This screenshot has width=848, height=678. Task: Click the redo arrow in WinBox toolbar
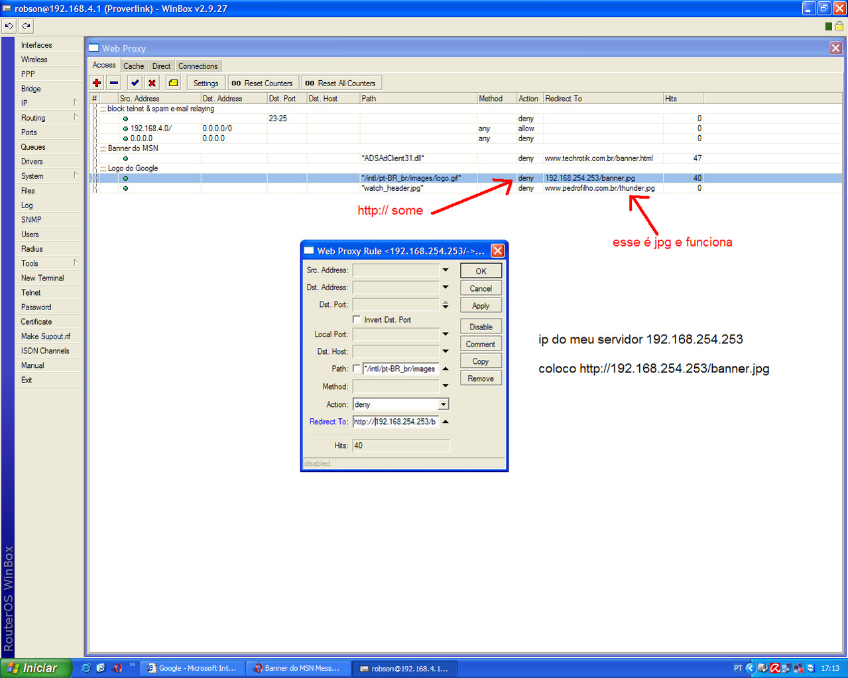(26, 26)
